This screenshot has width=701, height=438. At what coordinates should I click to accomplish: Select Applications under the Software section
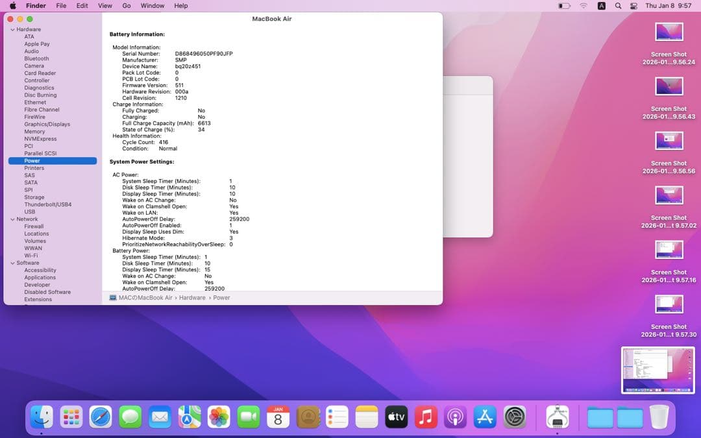41,277
